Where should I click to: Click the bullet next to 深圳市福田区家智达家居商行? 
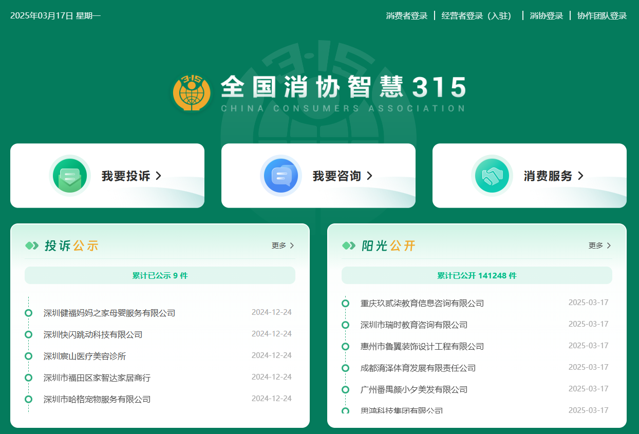29,378
